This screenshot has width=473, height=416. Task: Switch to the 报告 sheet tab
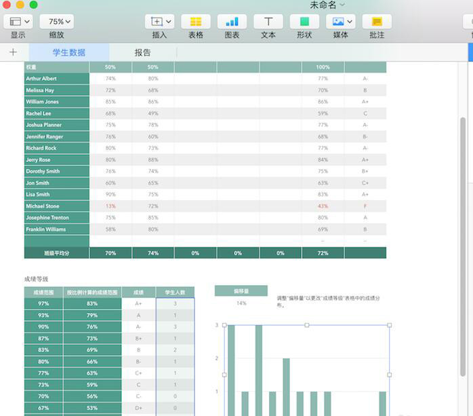coord(143,52)
